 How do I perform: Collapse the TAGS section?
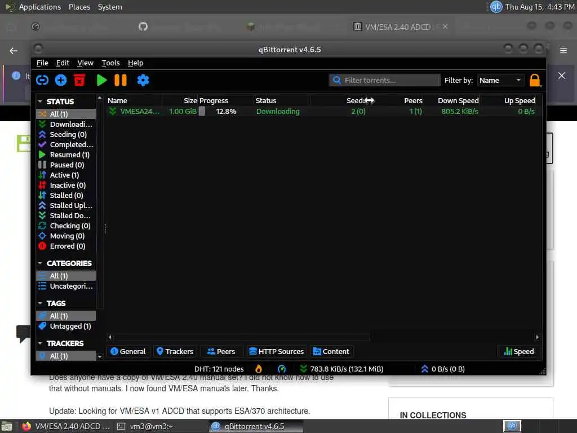point(40,303)
